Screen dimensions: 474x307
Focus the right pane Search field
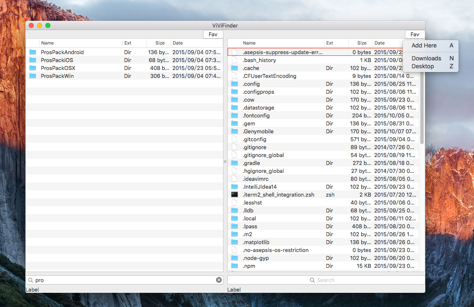[326, 280]
